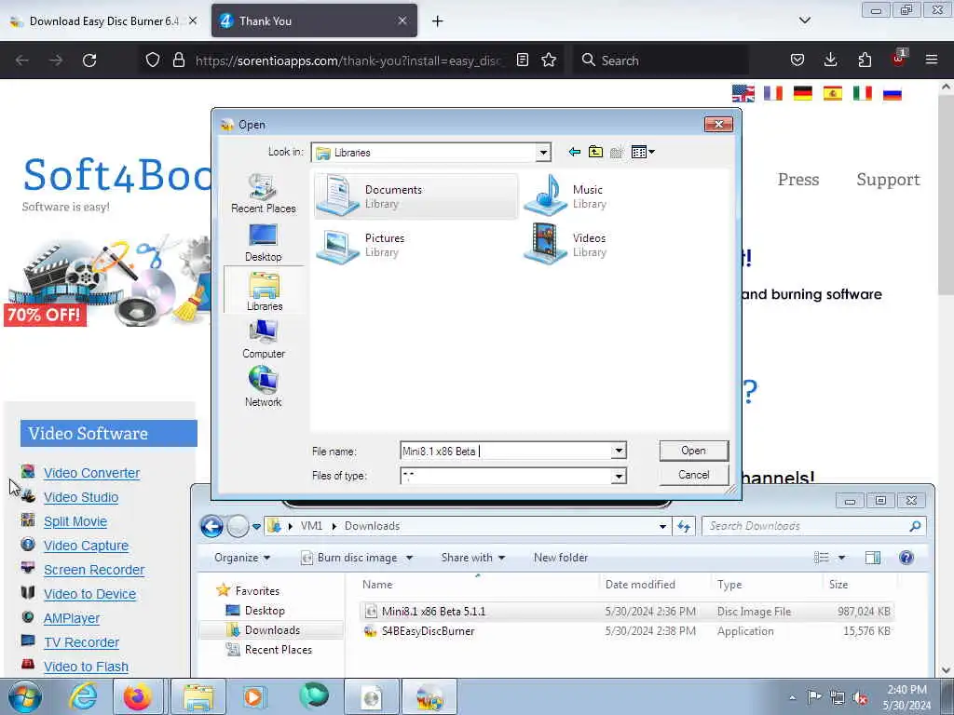Select Libraries in Open dialog places bar
Image resolution: width=954 pixels, height=715 pixels.
coord(264,290)
